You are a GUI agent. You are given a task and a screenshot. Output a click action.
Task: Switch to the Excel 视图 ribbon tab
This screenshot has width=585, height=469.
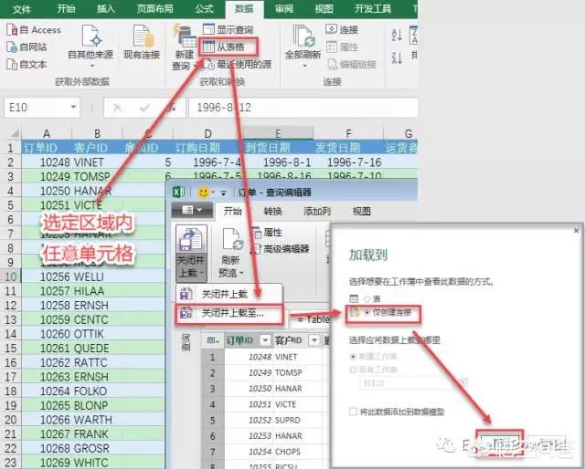tap(324, 8)
